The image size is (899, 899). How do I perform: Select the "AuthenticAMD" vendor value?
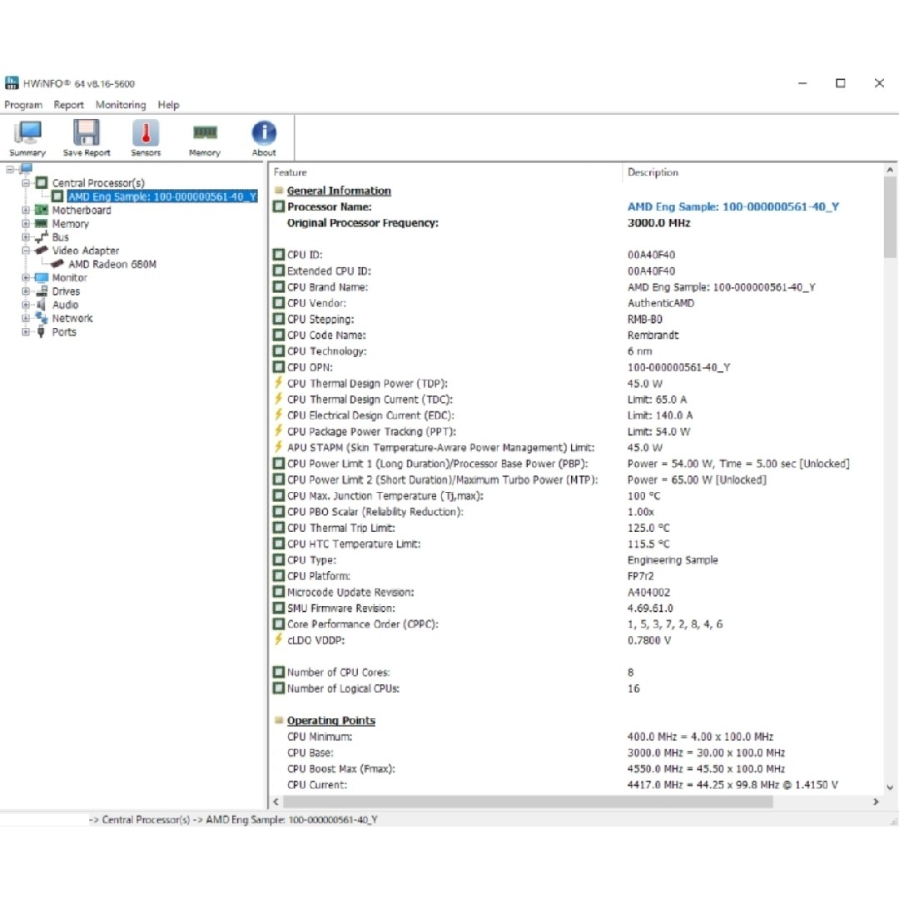point(660,303)
